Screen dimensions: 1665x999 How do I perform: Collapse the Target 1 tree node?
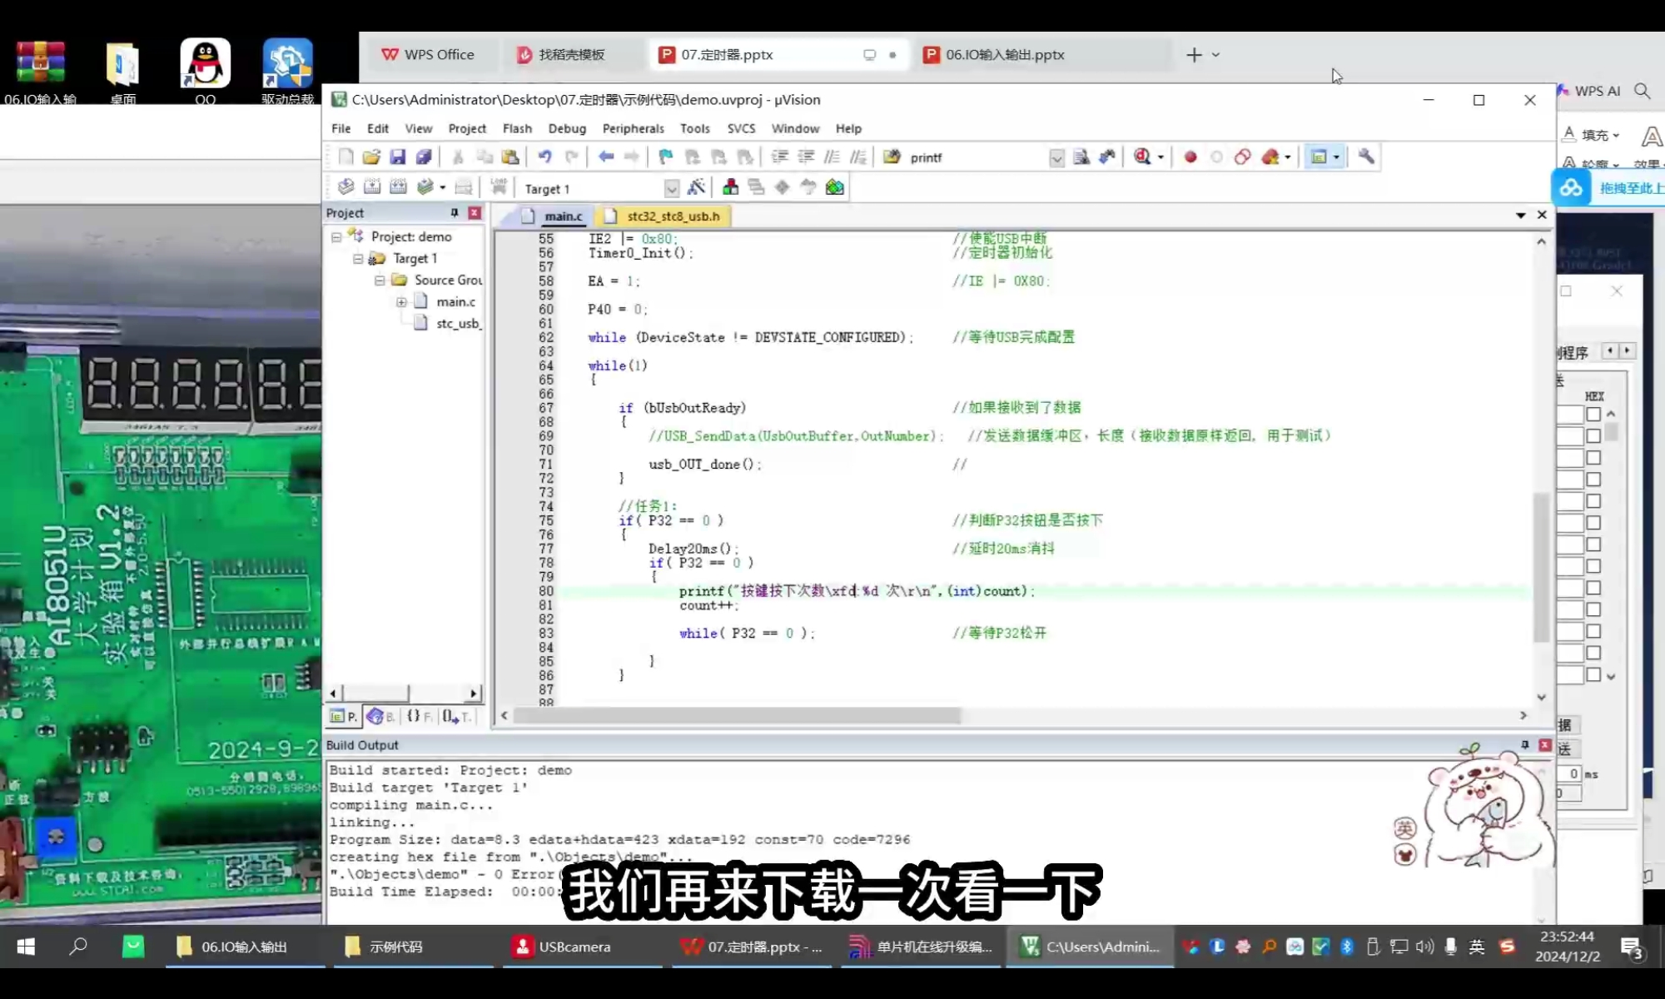pyautogui.click(x=358, y=259)
